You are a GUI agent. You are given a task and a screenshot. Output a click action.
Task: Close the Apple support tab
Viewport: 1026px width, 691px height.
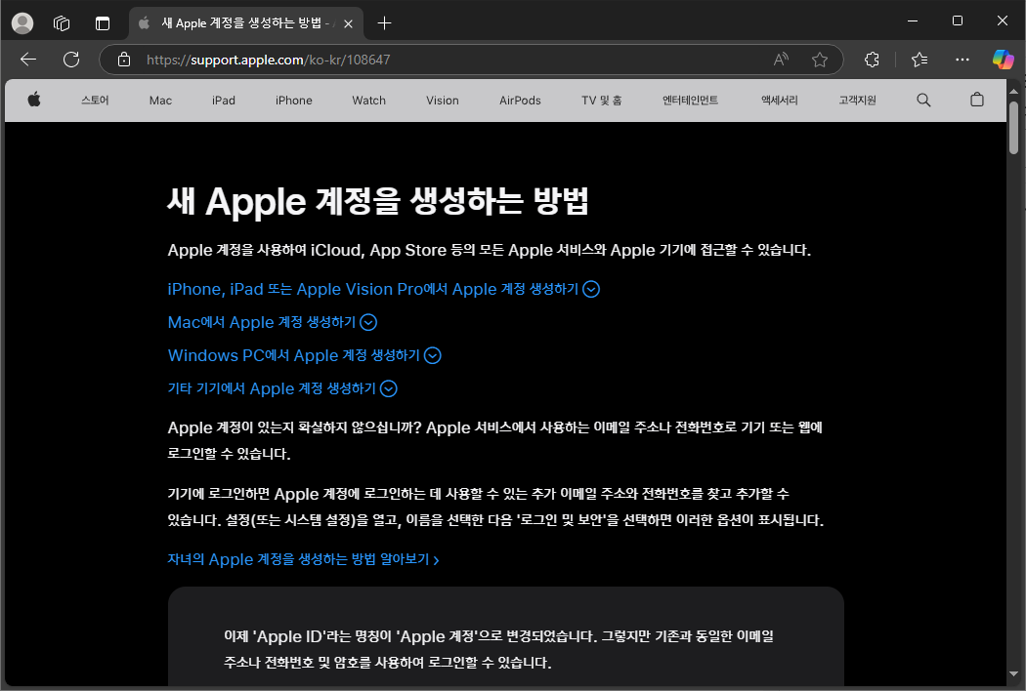tap(348, 23)
